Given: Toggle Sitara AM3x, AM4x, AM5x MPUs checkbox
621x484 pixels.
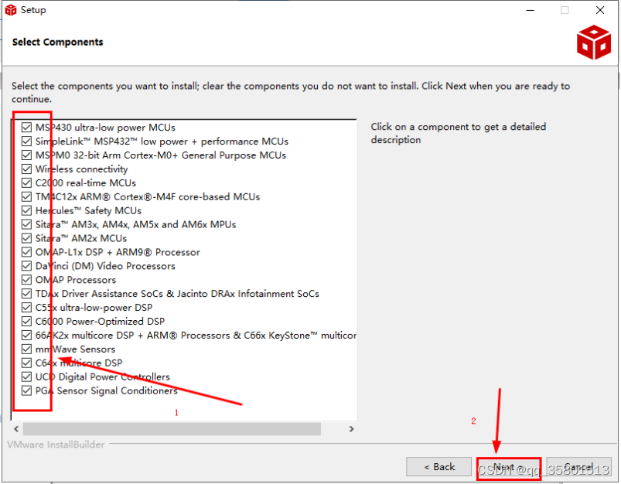Looking at the screenshot, I should click(x=26, y=224).
